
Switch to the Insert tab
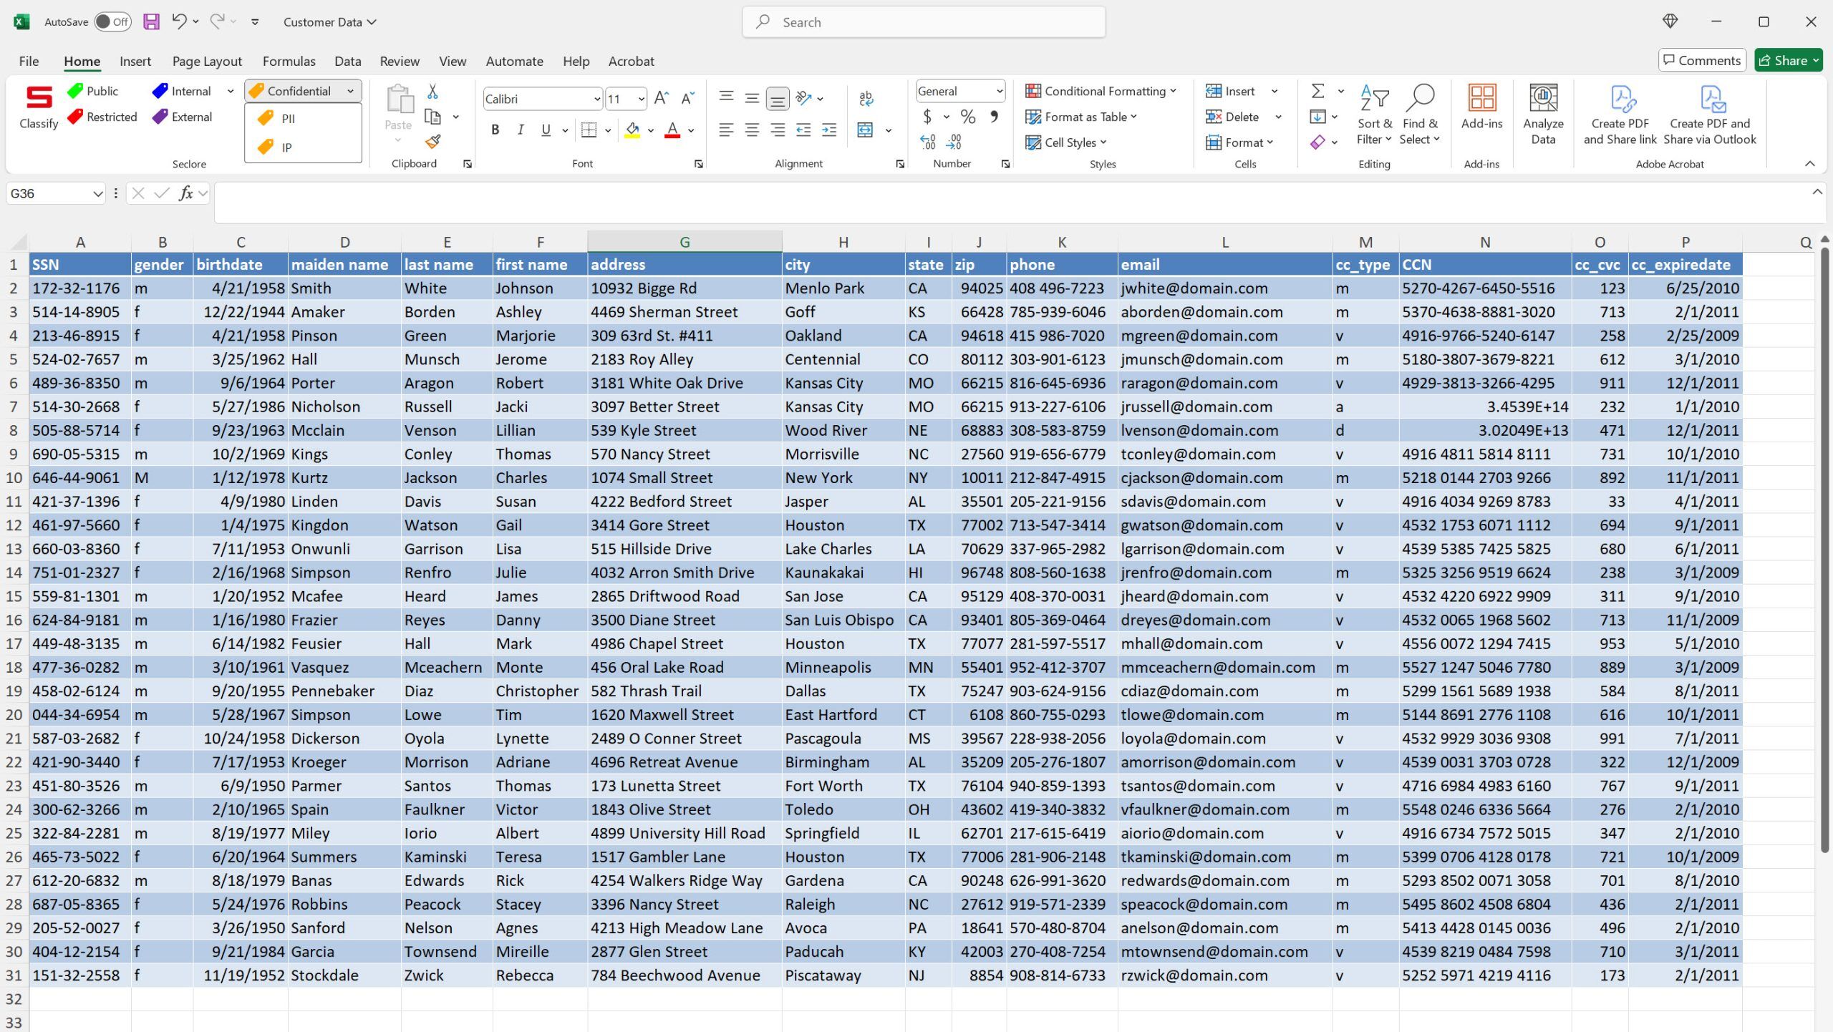(135, 61)
